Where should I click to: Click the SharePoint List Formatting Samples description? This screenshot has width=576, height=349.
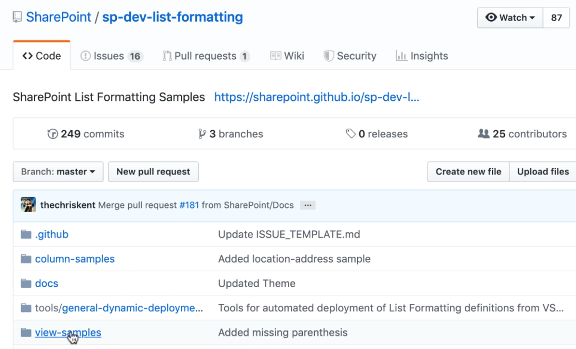pyautogui.click(x=109, y=97)
